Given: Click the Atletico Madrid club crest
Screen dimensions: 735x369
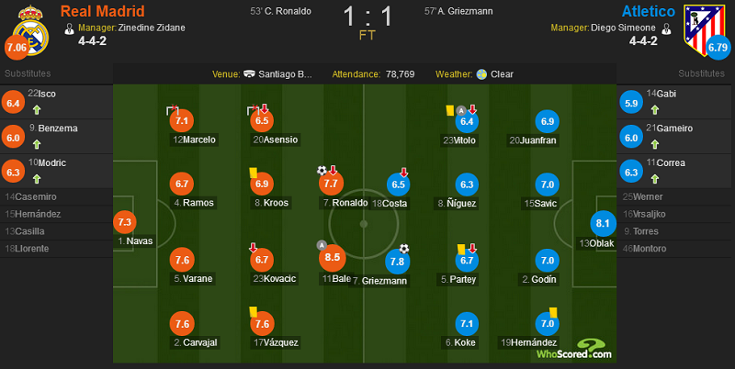Looking at the screenshot, I should (x=704, y=30).
